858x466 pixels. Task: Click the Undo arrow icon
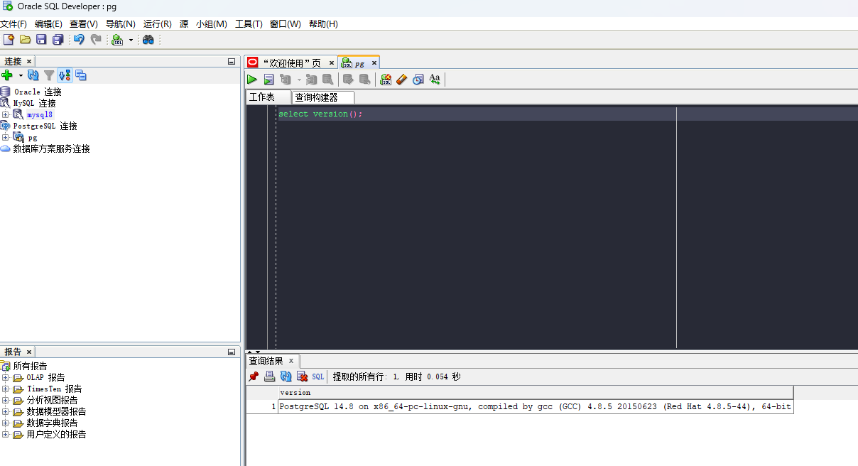pos(79,40)
